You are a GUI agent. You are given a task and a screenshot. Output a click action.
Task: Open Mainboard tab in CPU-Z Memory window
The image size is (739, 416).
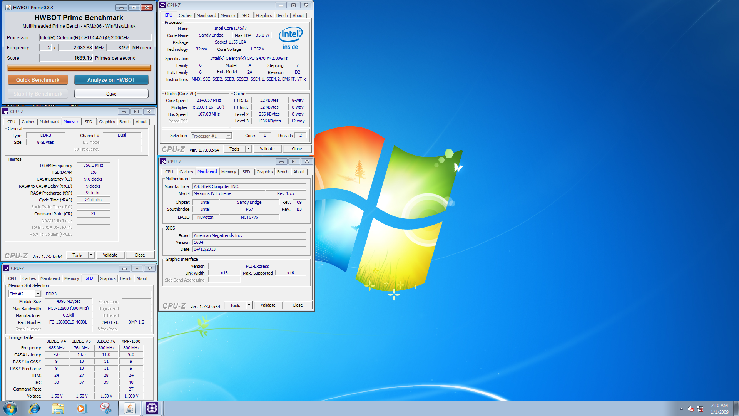[49, 122]
